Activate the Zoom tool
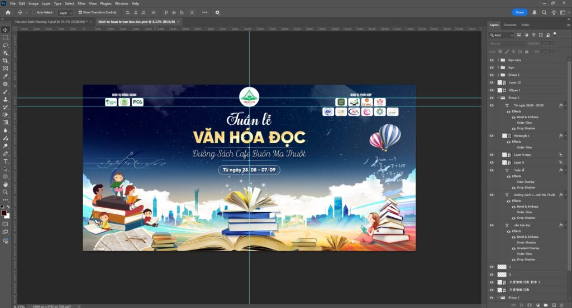This screenshot has height=308, width=572. [6, 192]
